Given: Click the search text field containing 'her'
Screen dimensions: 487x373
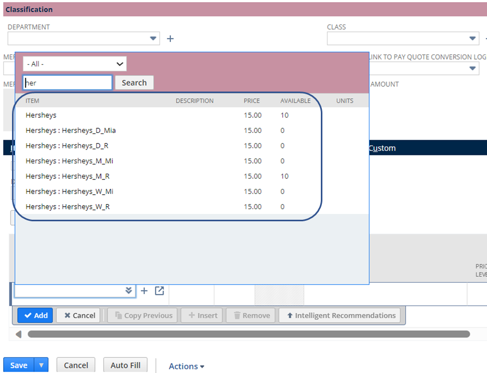Looking at the screenshot, I should [x=67, y=83].
